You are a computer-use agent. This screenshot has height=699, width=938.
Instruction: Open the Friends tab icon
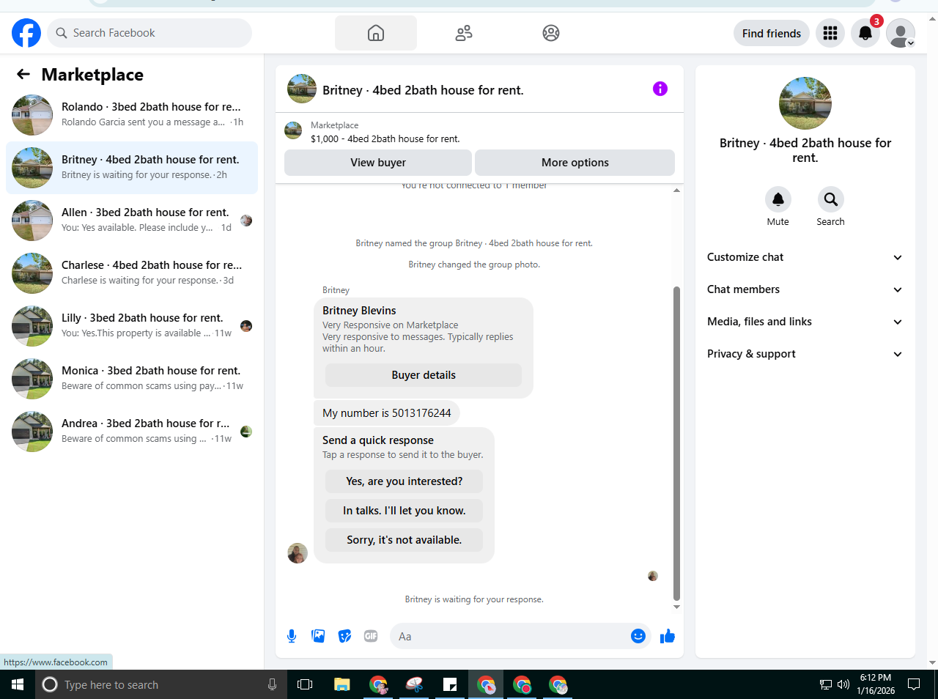(464, 33)
